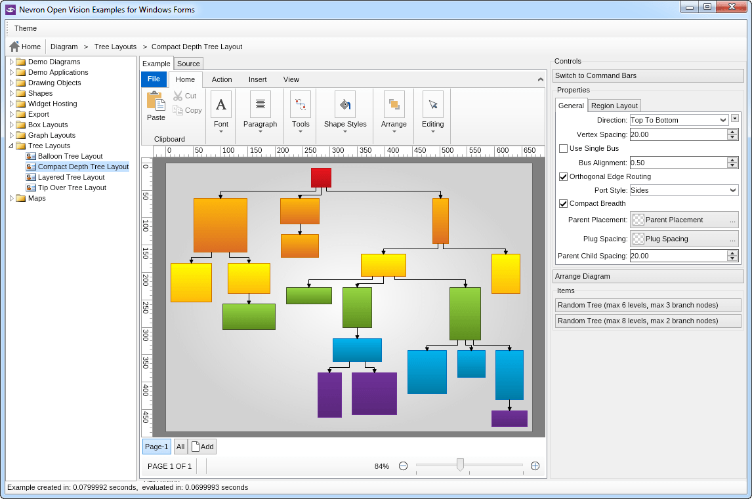752x499 pixels.
Task: Click the Paste icon in Clipboard group
Action: (x=156, y=101)
